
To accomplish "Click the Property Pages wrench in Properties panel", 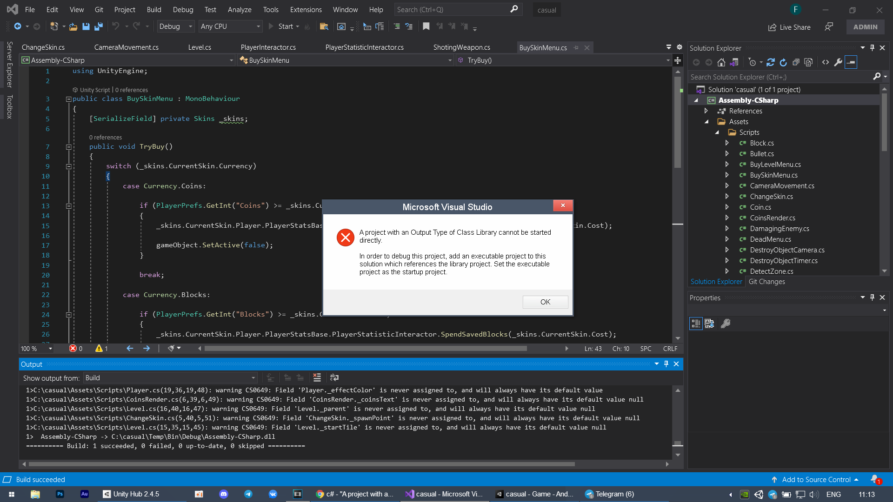I will pyautogui.click(x=726, y=324).
